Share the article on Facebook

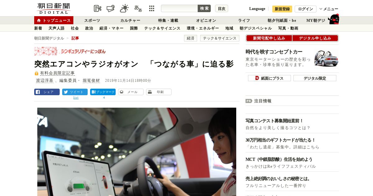[47, 92]
